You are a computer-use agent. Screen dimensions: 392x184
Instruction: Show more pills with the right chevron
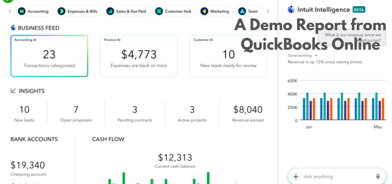[268, 11]
